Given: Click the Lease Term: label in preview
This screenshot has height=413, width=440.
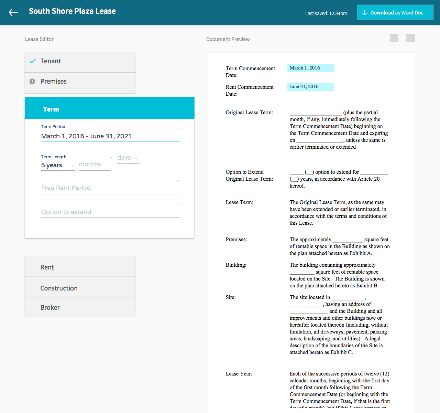Looking at the screenshot, I should (239, 202).
